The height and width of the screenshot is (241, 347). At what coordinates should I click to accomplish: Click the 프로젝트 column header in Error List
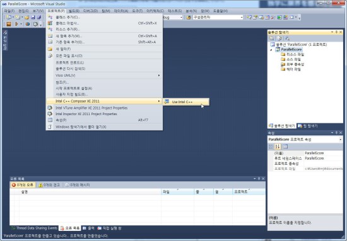coord(249,192)
